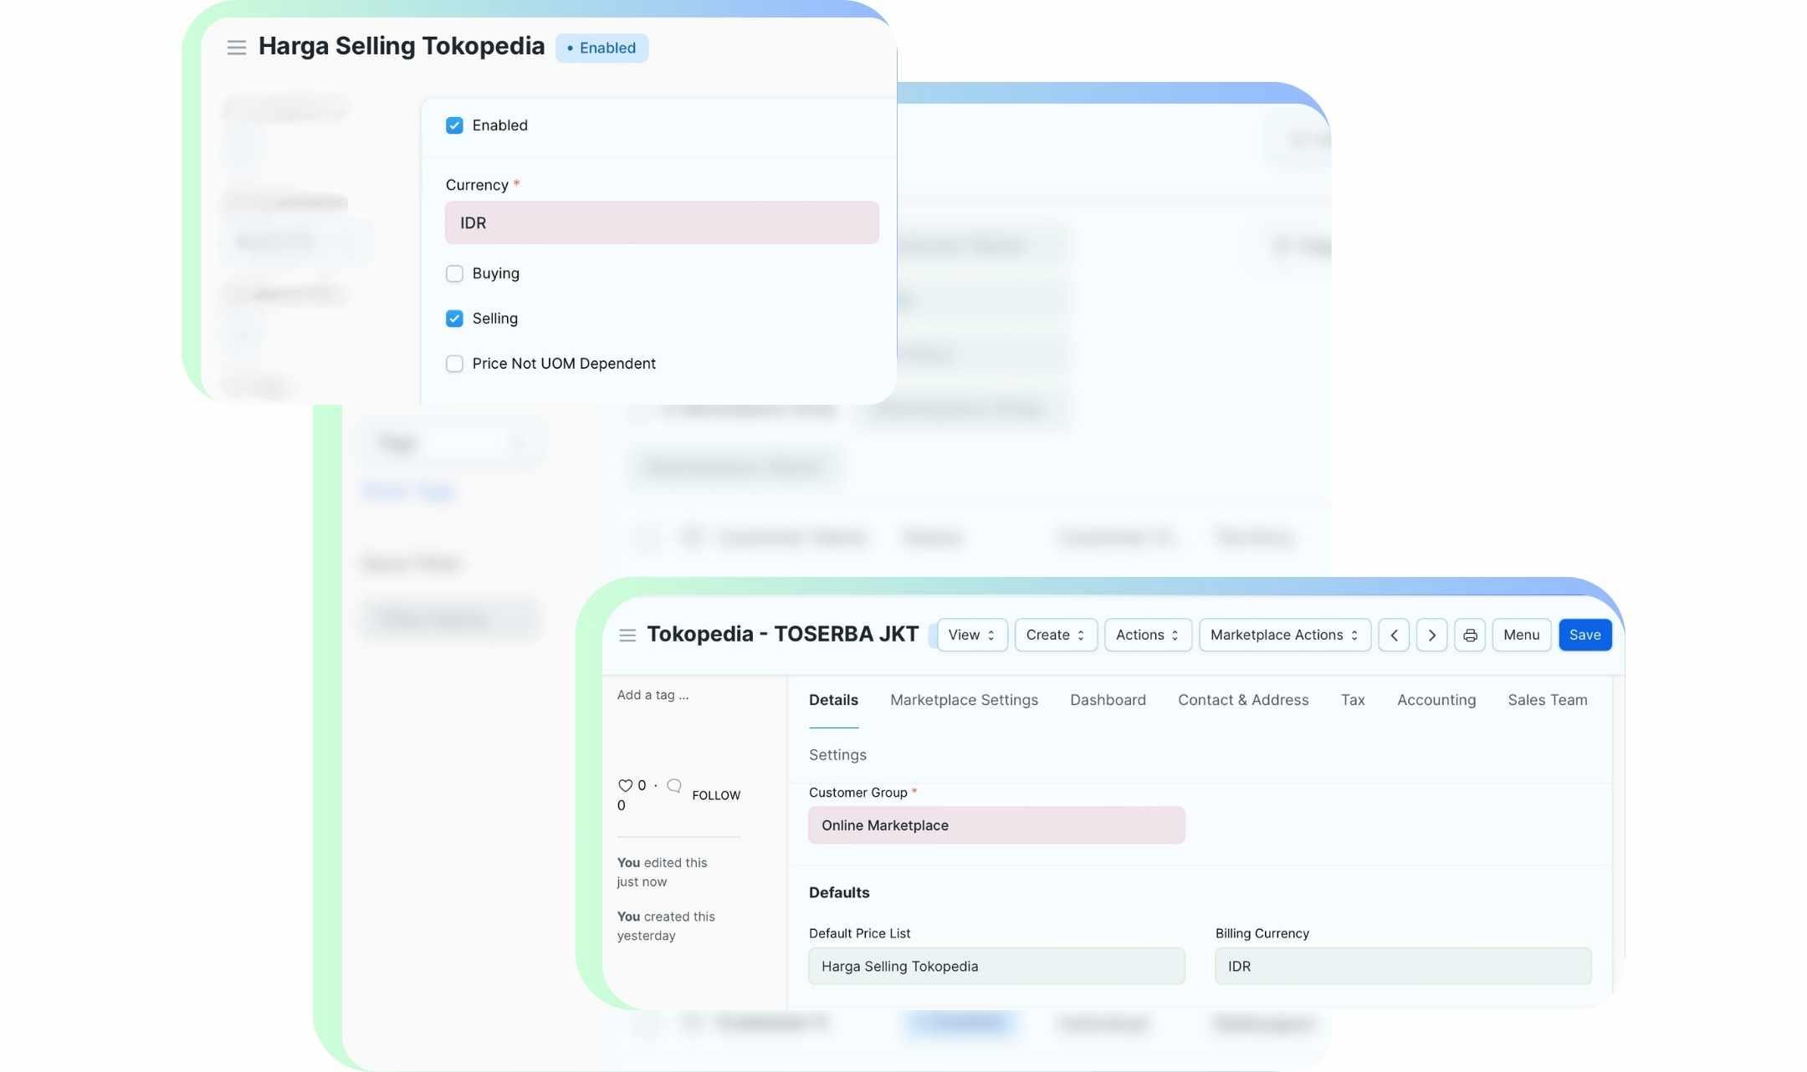Open the sidebar menu icon beside Harga Selling Tokopedia
The width and height of the screenshot is (1807, 1072).
[237, 48]
